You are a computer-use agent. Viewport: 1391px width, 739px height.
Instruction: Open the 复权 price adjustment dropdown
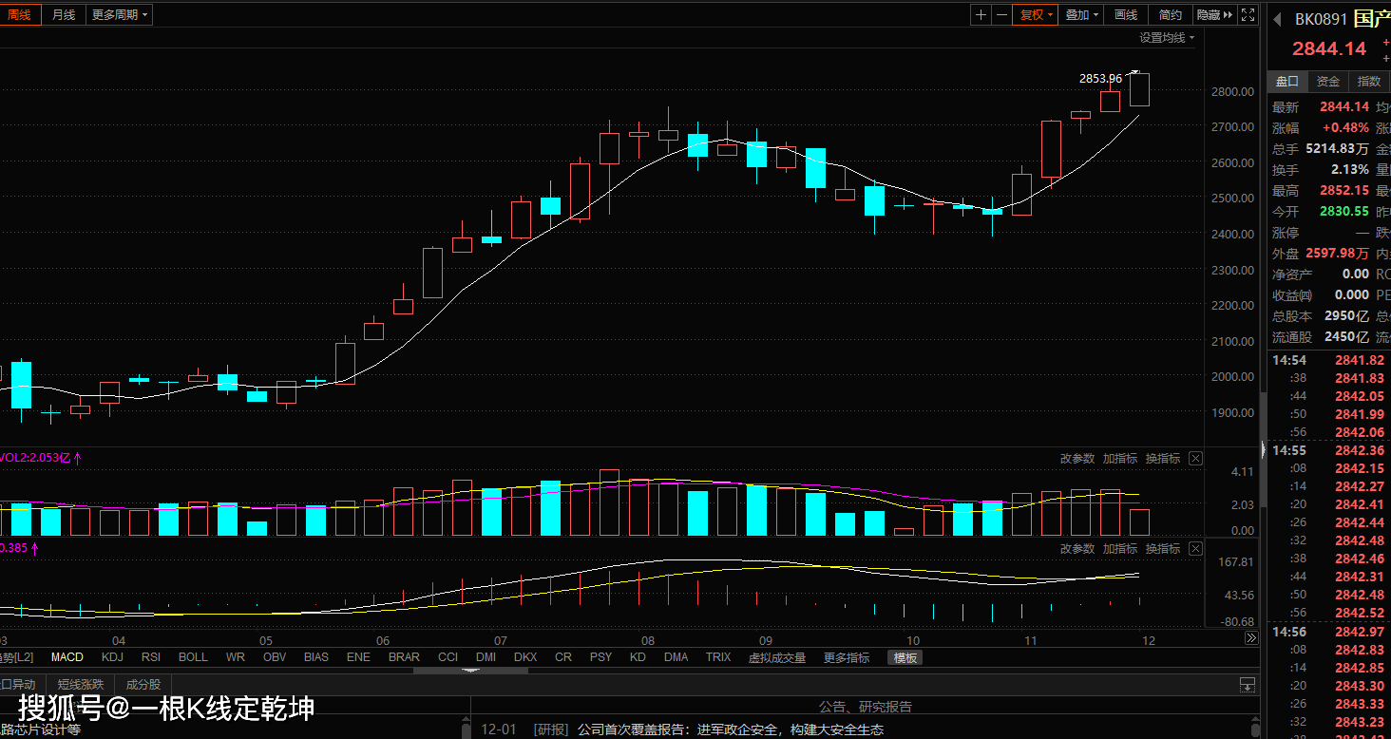[x=1035, y=14]
